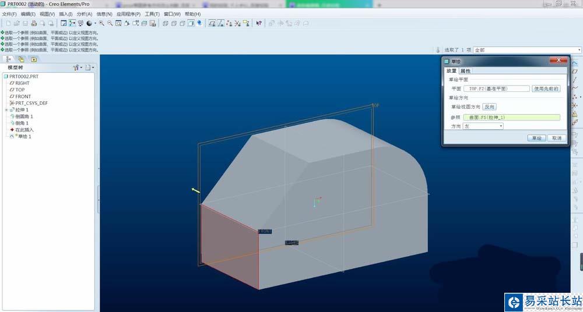Select No Hidden display style icon
The image size is (583, 312).
point(182,23)
